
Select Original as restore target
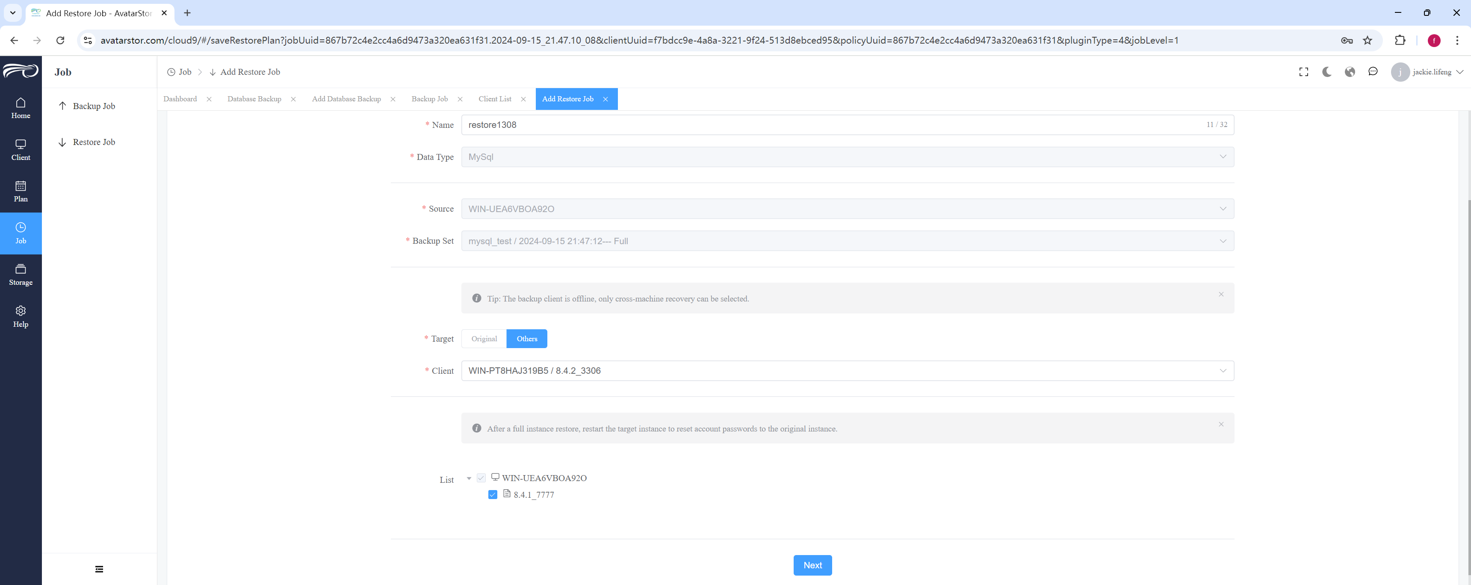pos(484,339)
